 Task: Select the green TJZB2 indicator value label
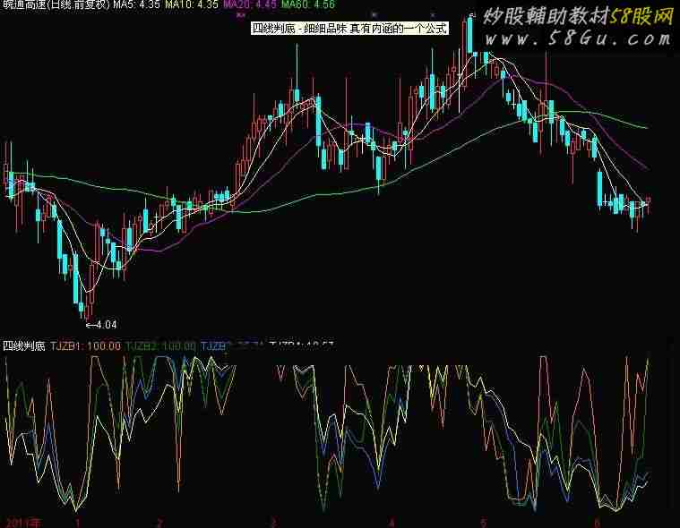(160, 345)
